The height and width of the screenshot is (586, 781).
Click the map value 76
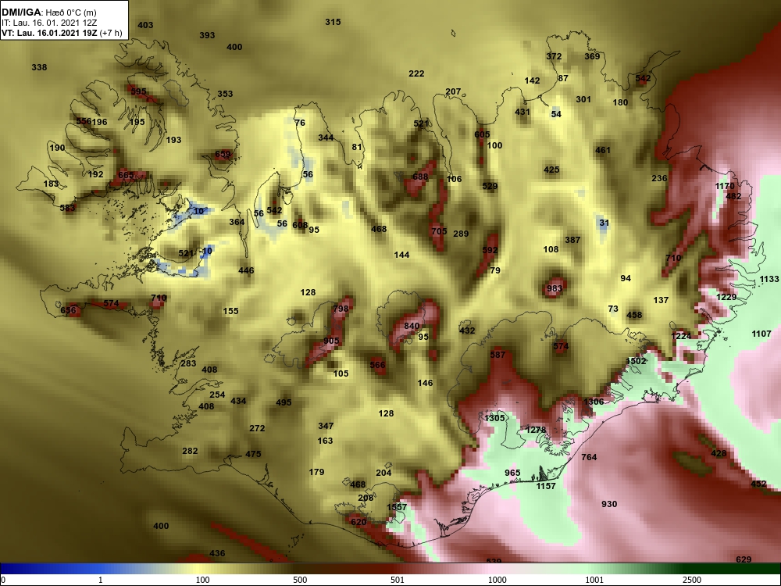[x=299, y=123]
